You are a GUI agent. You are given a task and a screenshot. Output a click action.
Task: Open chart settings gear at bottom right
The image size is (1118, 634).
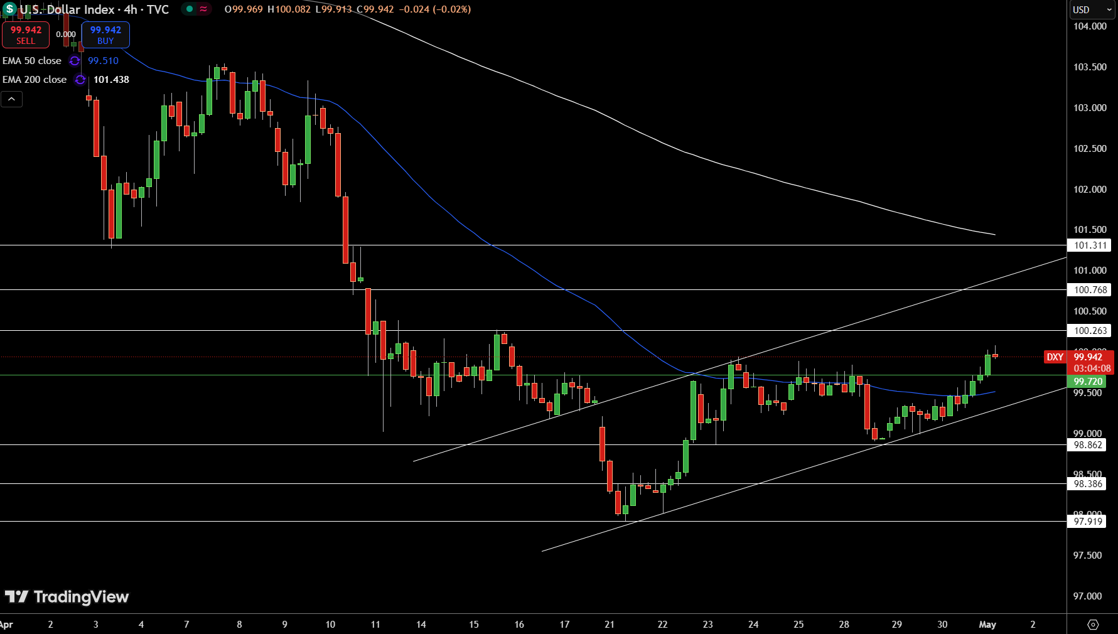1093,625
